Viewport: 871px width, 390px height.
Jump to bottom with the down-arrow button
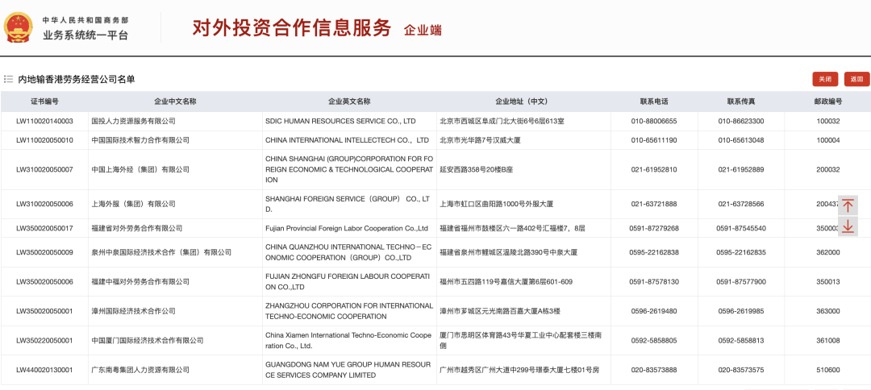[848, 226]
